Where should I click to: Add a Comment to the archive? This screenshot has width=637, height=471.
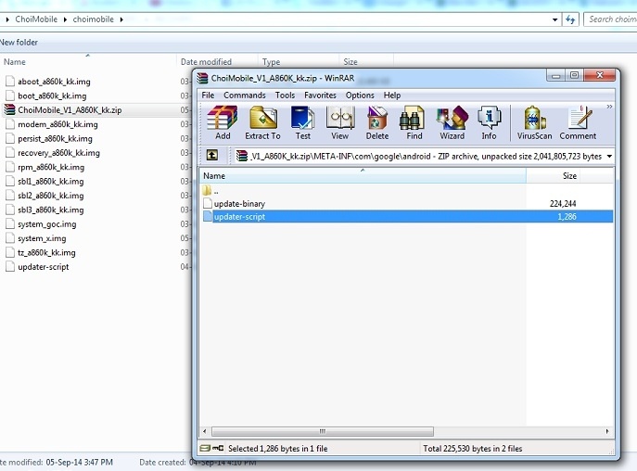click(578, 122)
